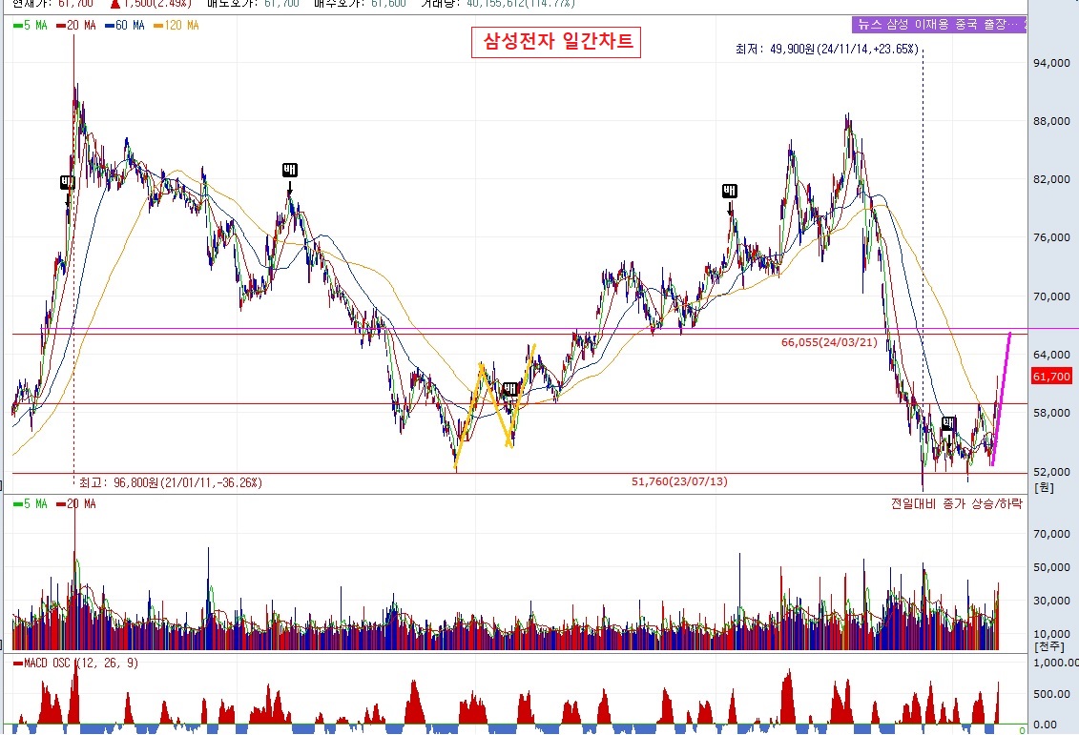Open the Samsung news ticker headline banner
Screen dimensions: 1079x735
(940, 24)
